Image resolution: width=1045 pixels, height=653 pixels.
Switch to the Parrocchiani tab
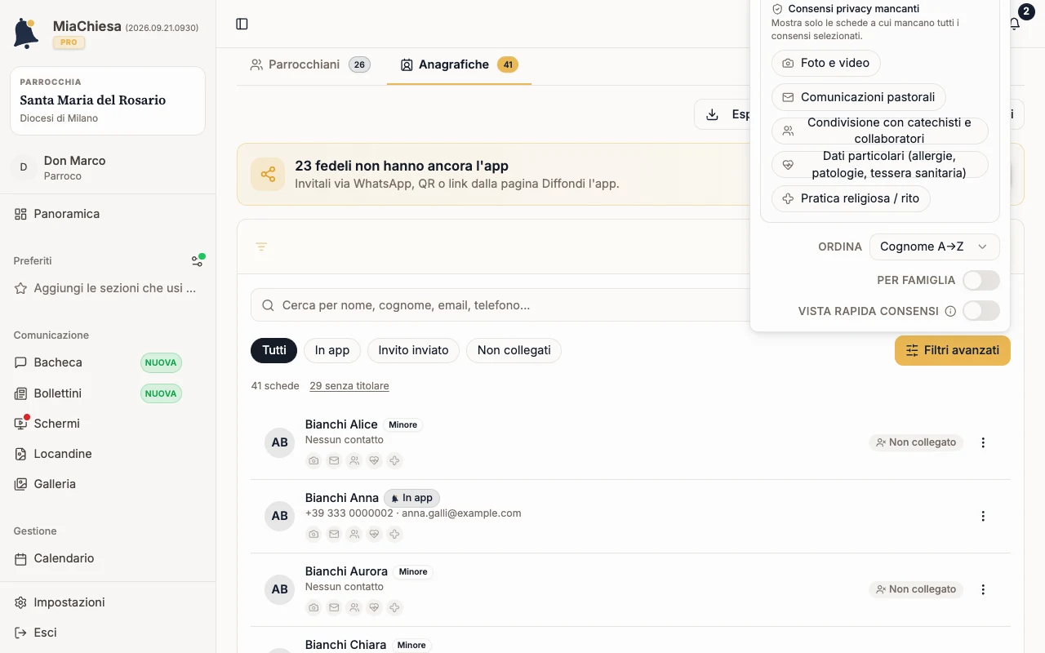point(310,64)
